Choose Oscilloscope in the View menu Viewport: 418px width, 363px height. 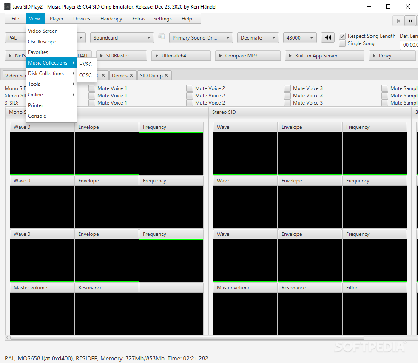click(x=51, y=42)
